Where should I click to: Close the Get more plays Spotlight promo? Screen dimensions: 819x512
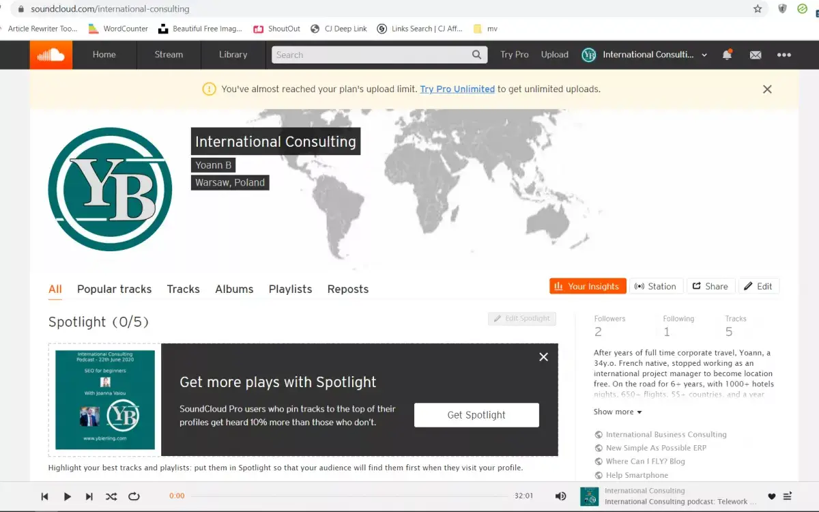tap(543, 356)
